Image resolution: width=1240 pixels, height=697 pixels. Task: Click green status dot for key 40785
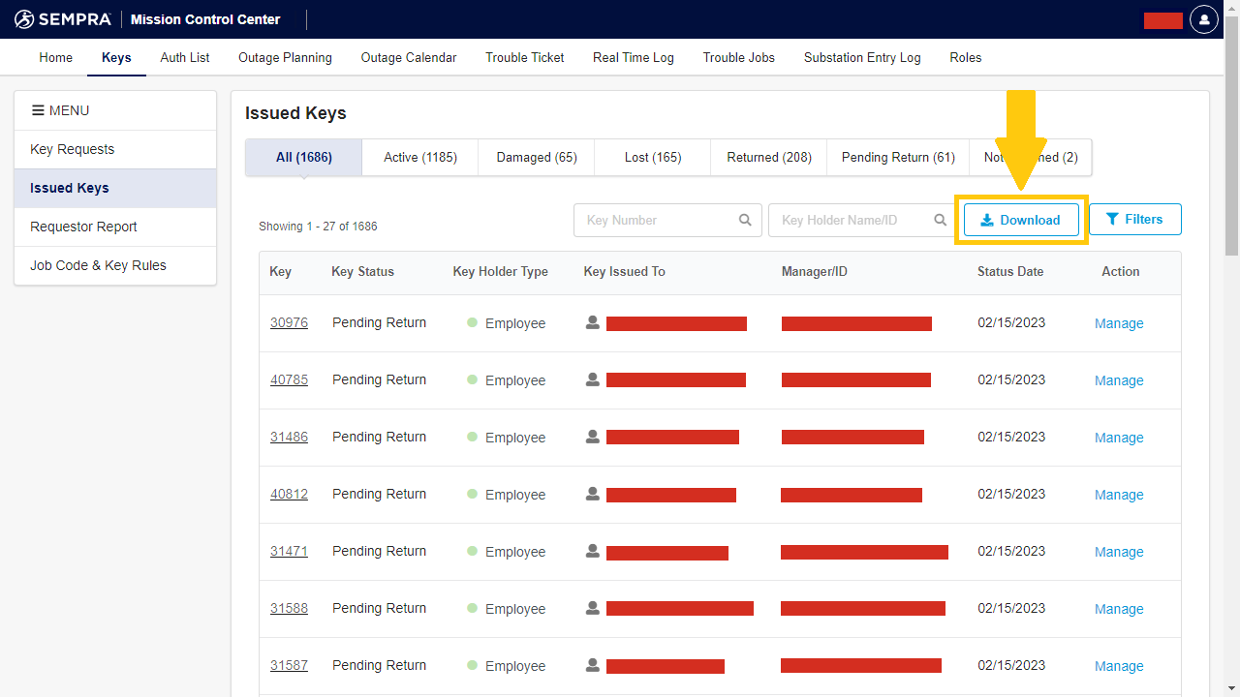point(473,379)
